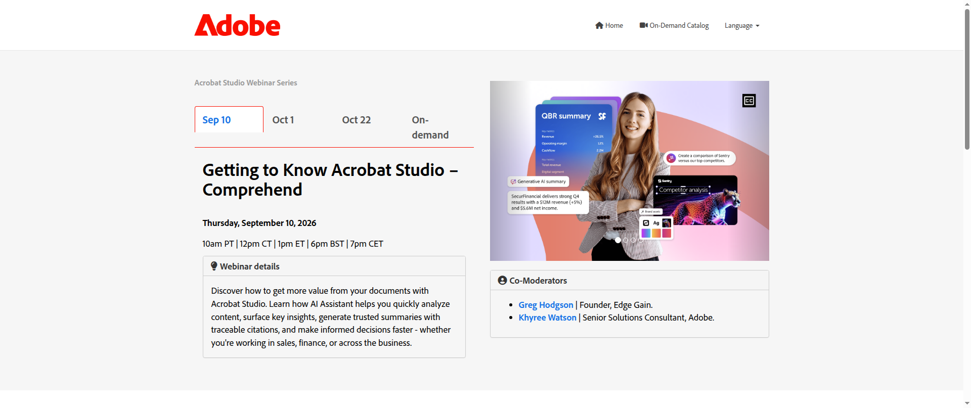Click the page vertical scrollbar thumb
This screenshot has height=408, width=971.
[967, 78]
